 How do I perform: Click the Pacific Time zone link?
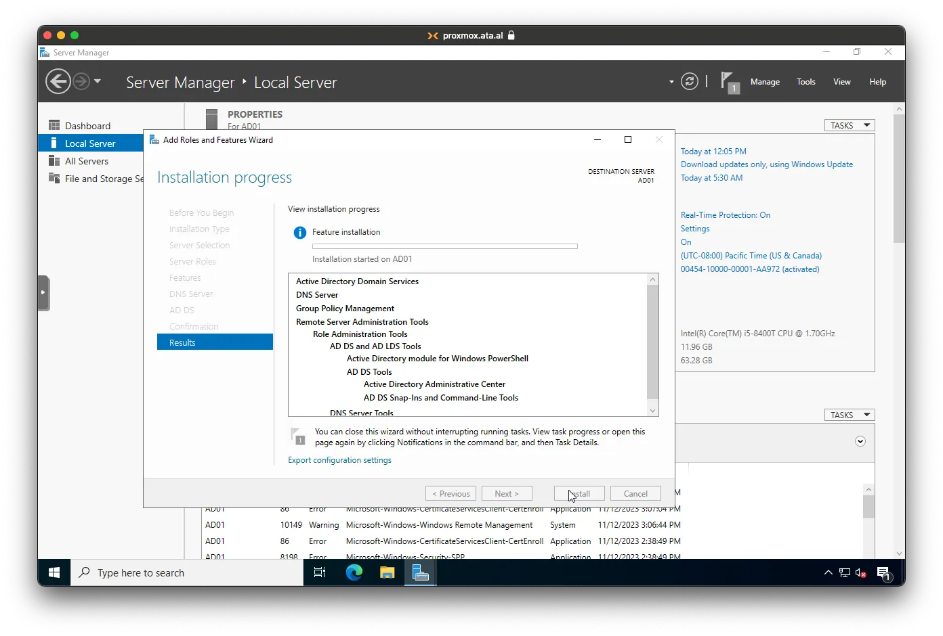click(x=751, y=256)
